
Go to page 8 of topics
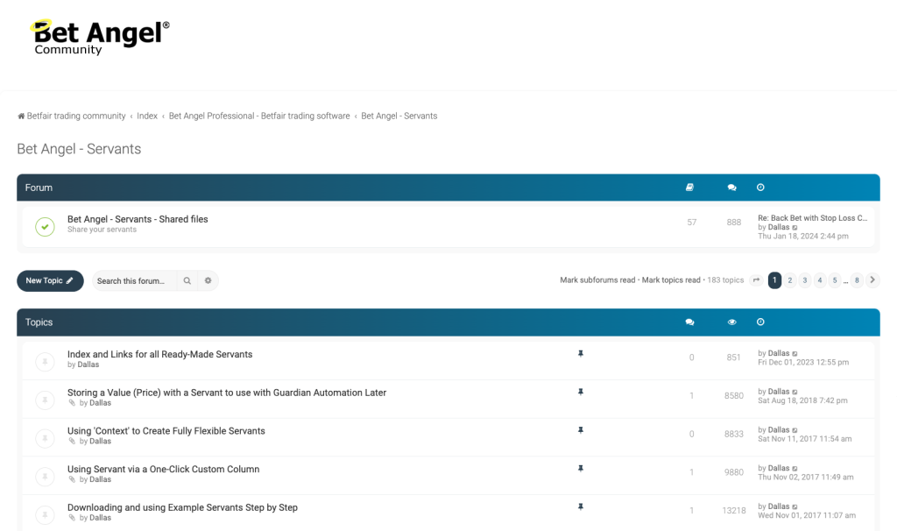point(857,280)
